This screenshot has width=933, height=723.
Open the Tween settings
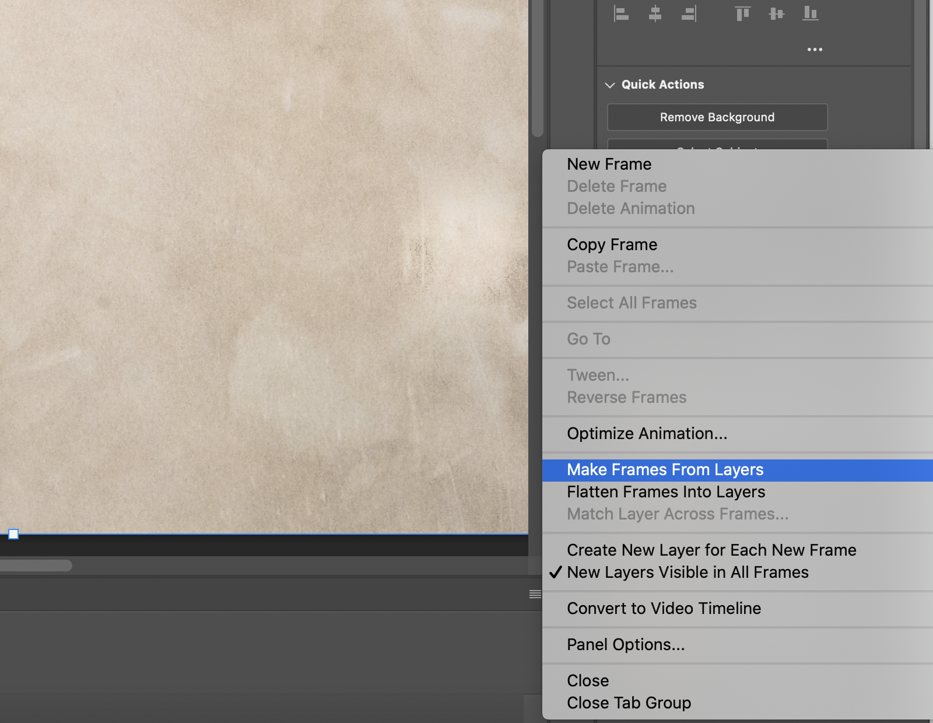[598, 375]
